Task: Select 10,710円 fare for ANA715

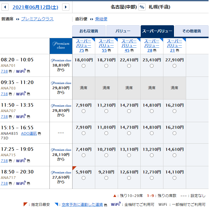Action: (106, 155)
